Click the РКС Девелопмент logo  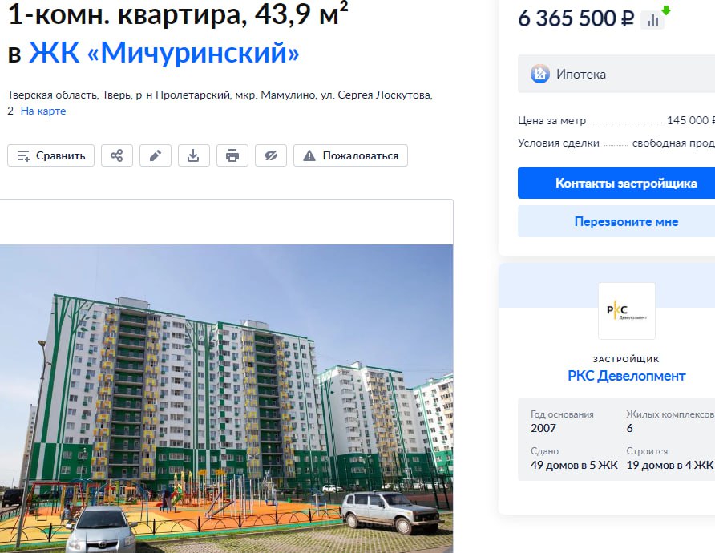627,311
